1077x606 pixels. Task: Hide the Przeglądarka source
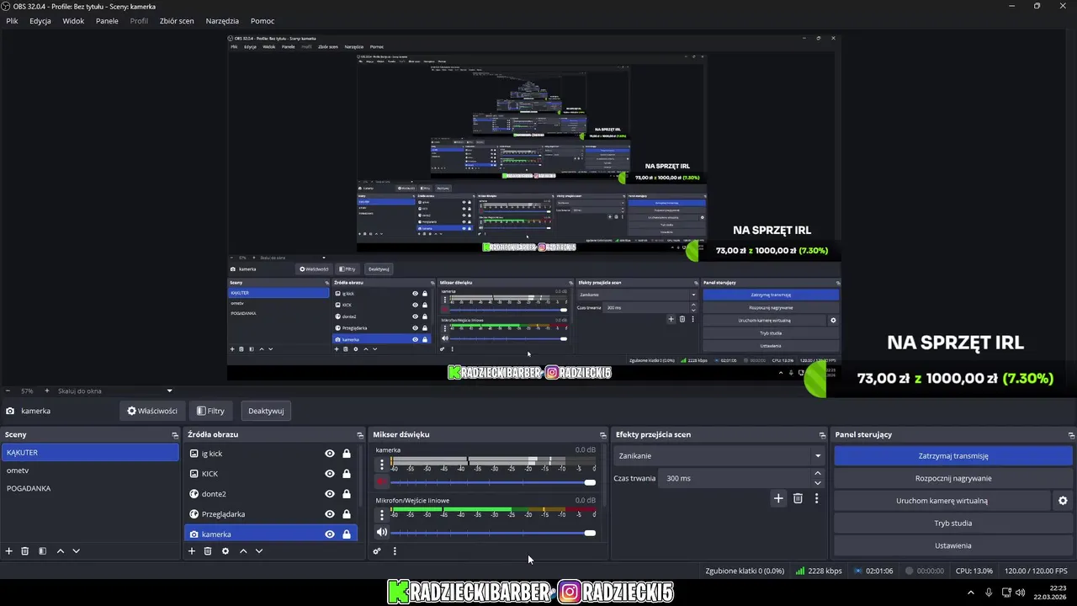330,514
